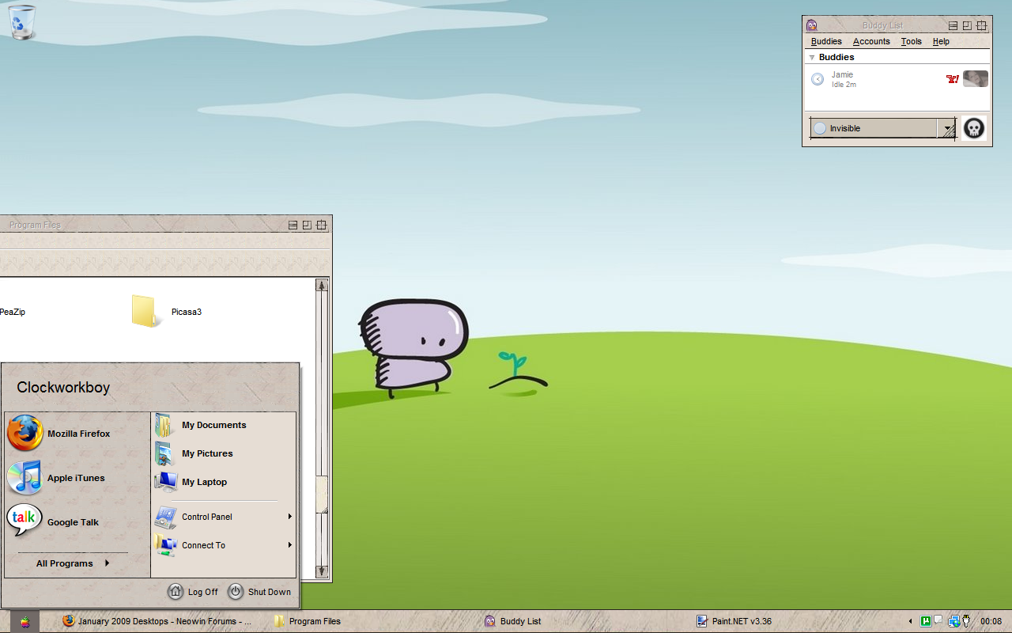Click the Firefox icon on the Neowin taskbar button

(x=69, y=621)
